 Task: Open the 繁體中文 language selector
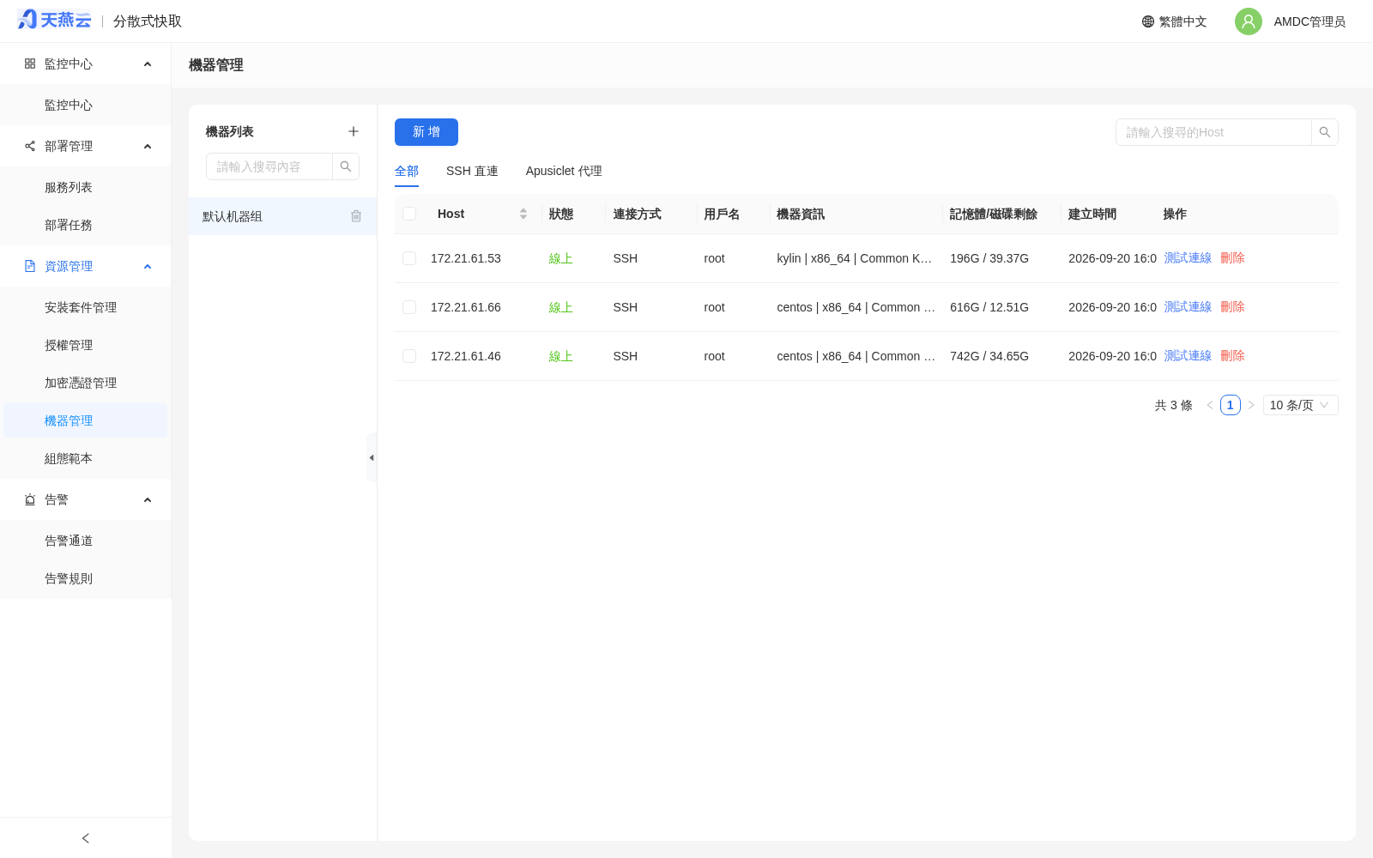pos(1174,21)
